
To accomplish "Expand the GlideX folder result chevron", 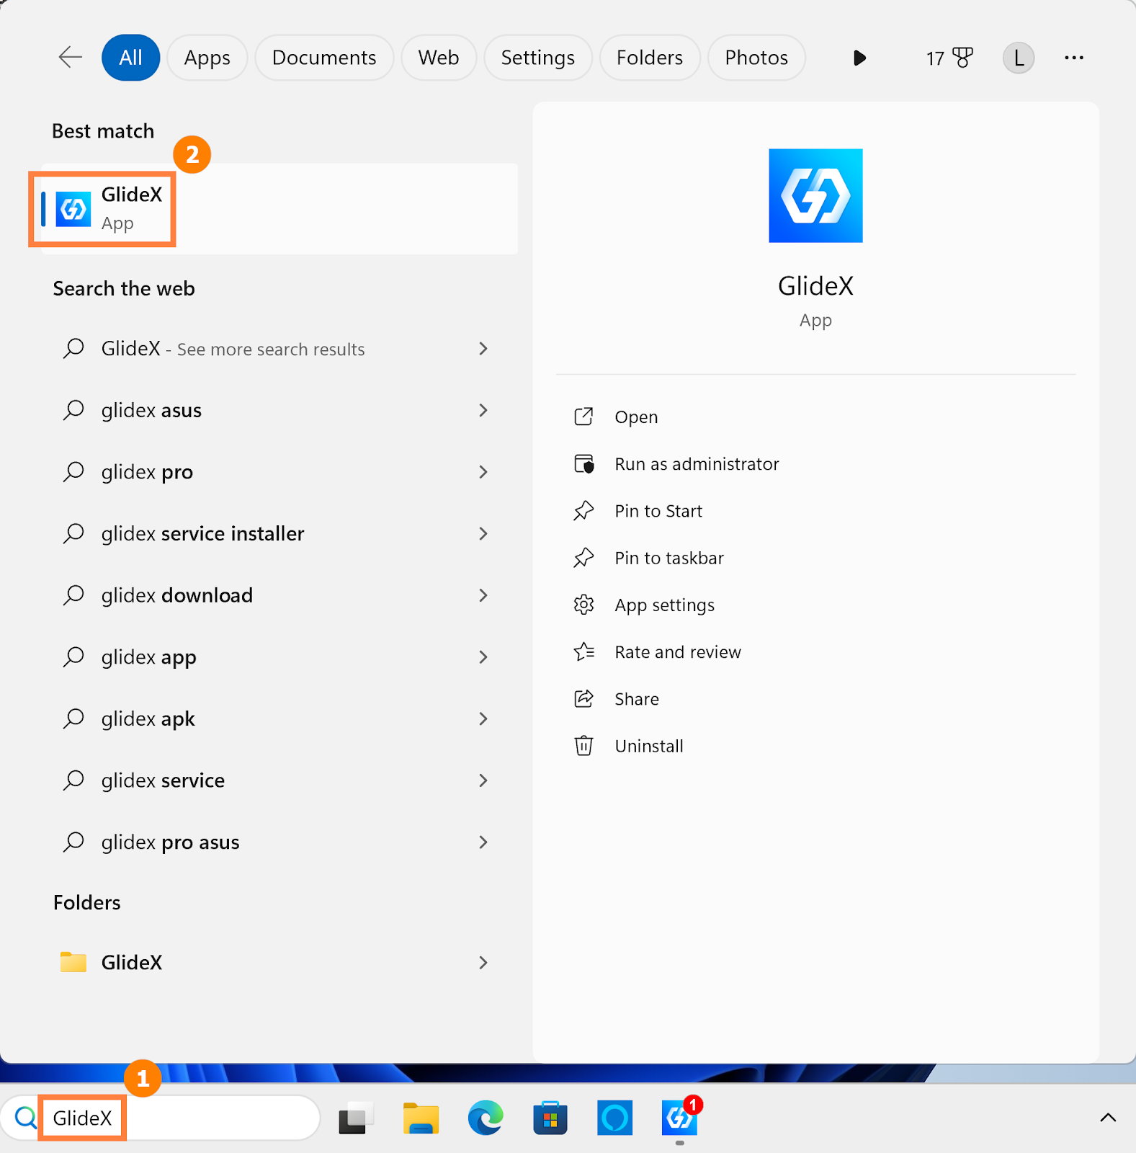I will tap(483, 963).
